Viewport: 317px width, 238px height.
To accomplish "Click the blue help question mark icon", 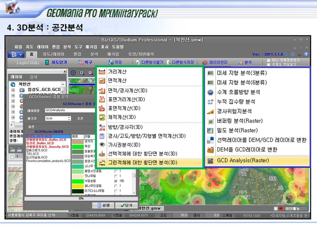I will click(x=306, y=54).
